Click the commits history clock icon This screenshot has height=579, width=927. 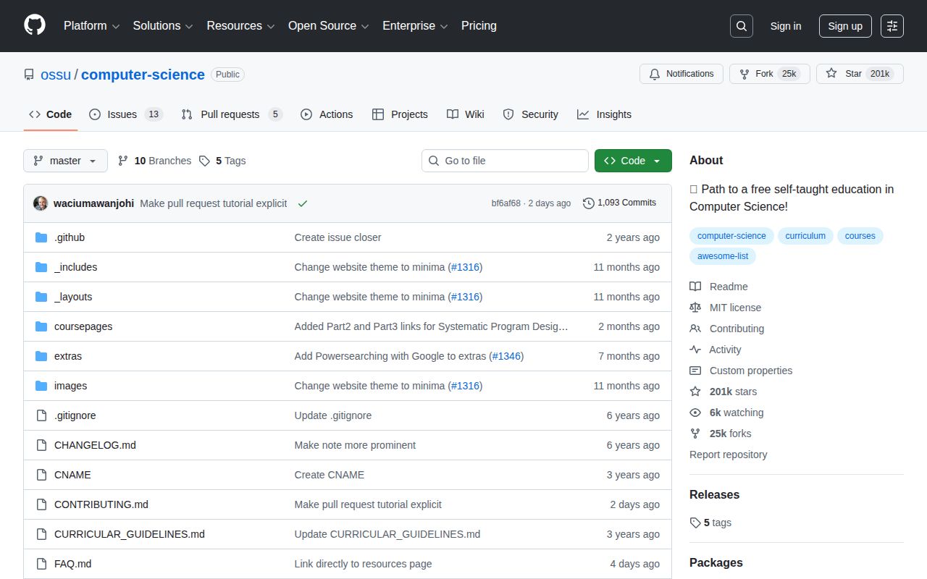pos(589,203)
